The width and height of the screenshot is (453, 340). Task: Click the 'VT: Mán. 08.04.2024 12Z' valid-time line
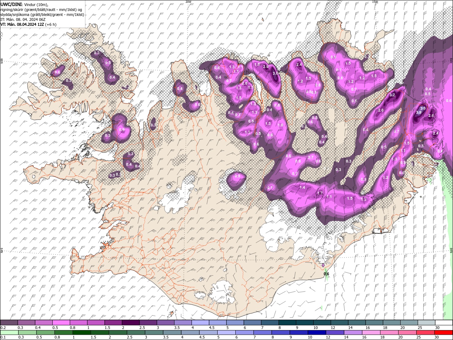point(22,24)
